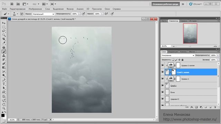Switch to the Каналы tab
221x124 pixels.
click(x=183, y=52)
